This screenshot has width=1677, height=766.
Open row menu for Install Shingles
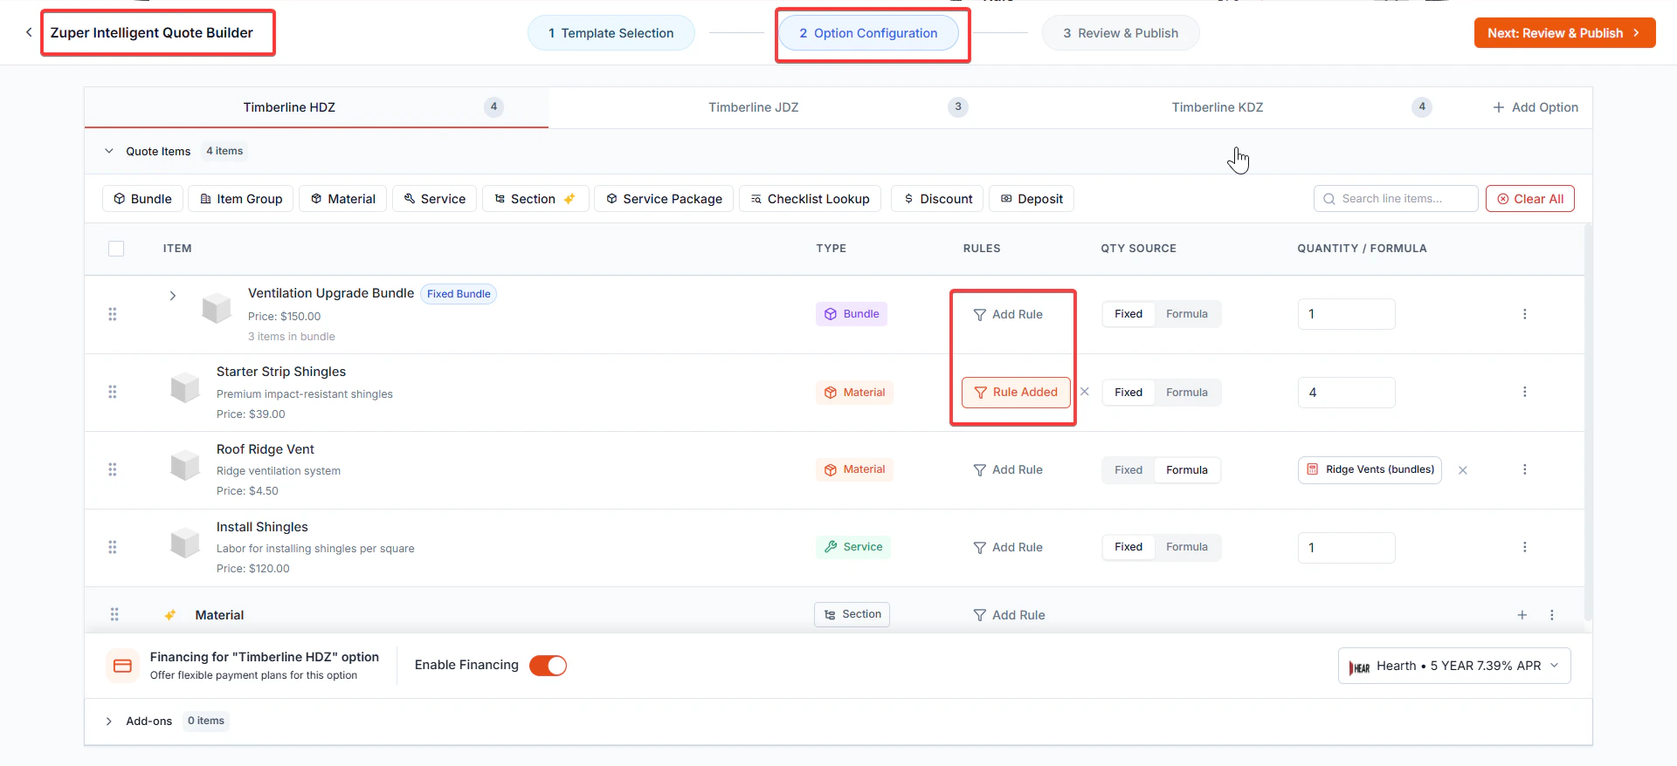point(1525,547)
